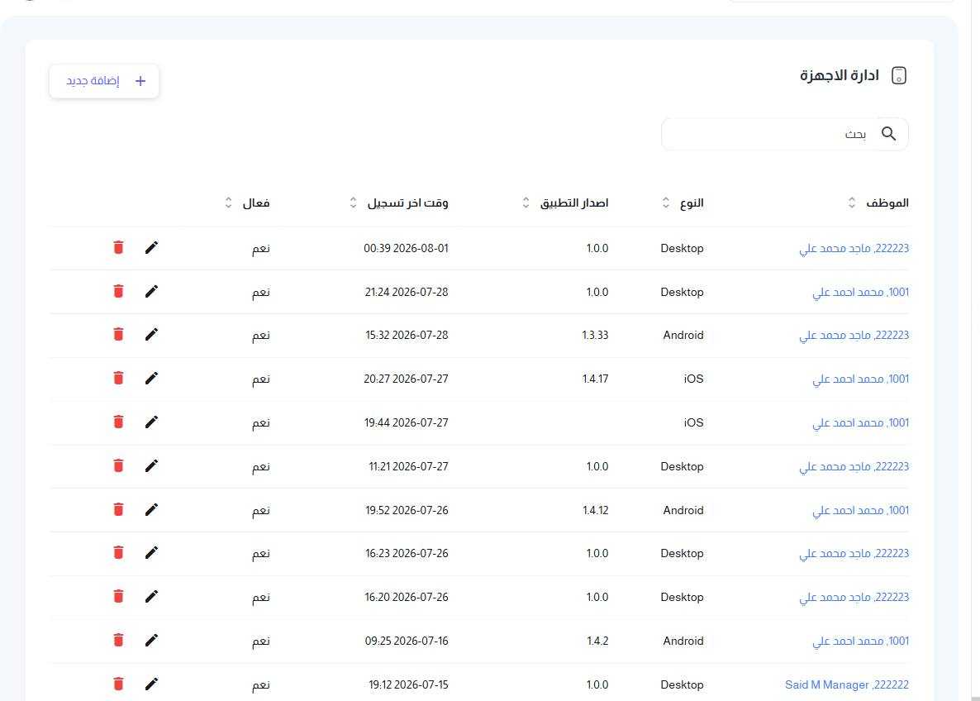Delete the Desktop device registered 11:21 2026-07-27

pyautogui.click(x=118, y=466)
